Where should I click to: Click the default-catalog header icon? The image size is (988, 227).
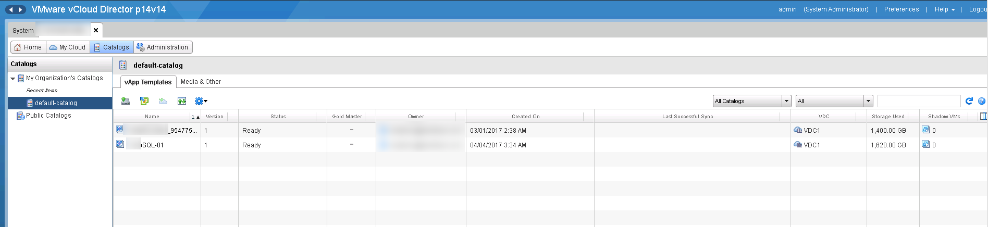click(x=123, y=65)
